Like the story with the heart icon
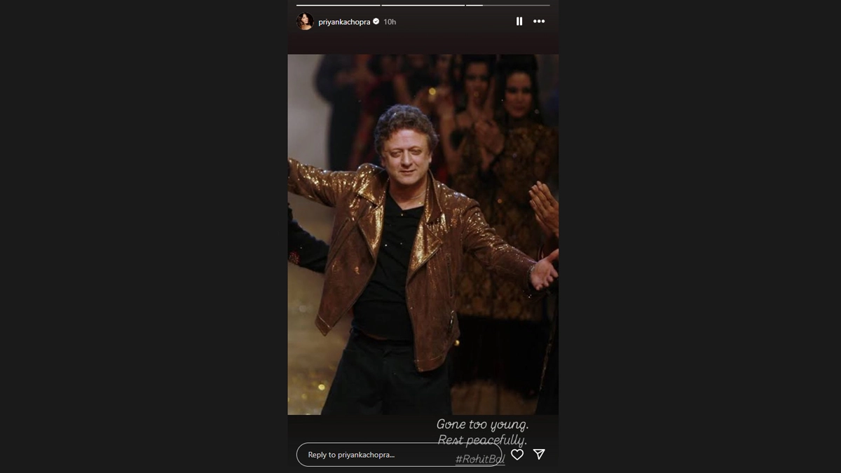 tap(517, 454)
